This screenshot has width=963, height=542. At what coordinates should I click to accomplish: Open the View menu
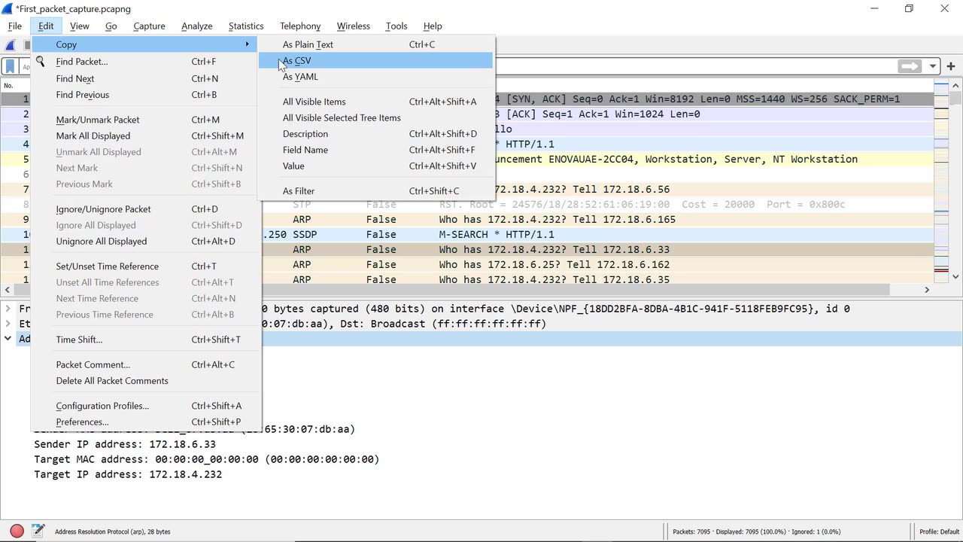[80, 26]
